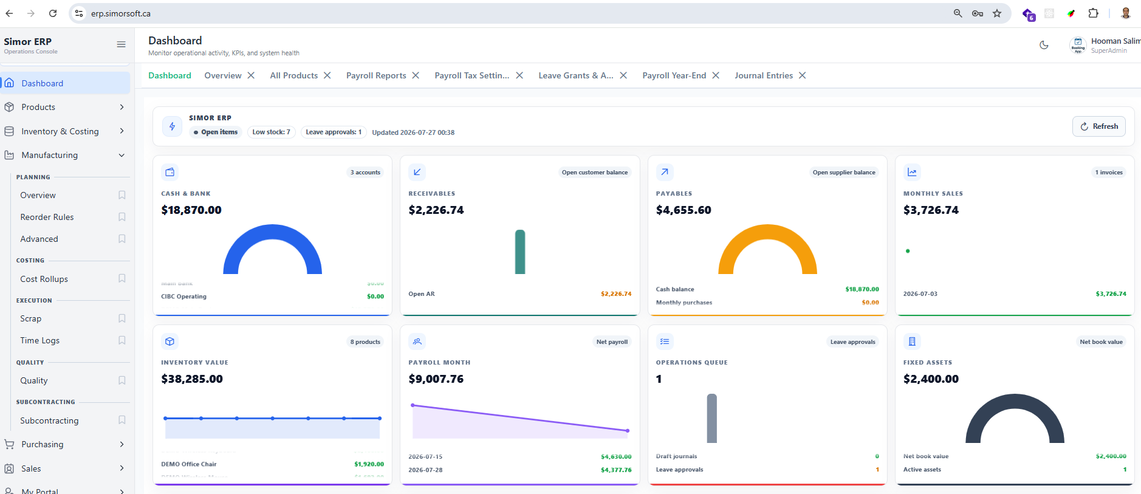1141x494 pixels.
Task: Close the Journal Entries tab
Action: tap(802, 75)
